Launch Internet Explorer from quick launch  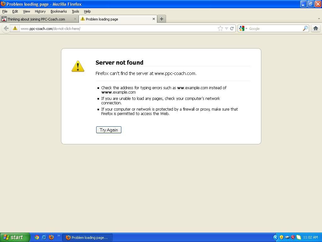tap(44, 237)
